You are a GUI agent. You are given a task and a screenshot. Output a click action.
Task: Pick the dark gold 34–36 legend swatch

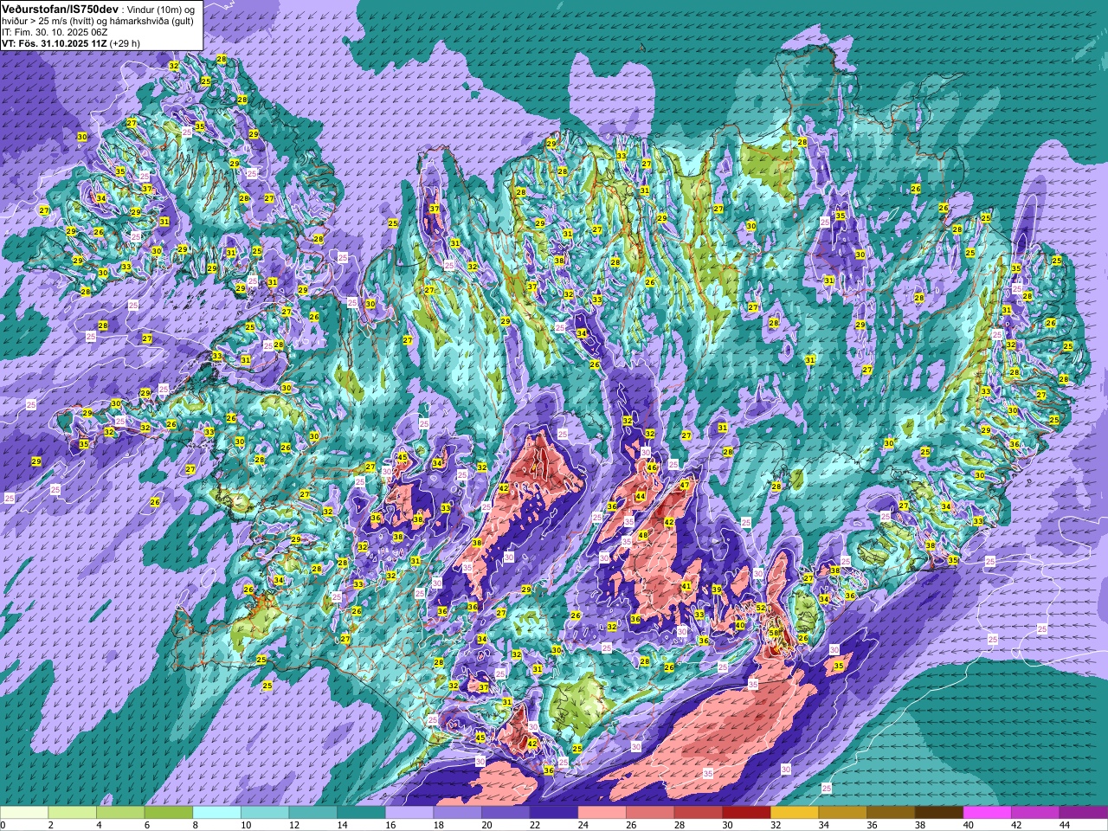pos(843,813)
